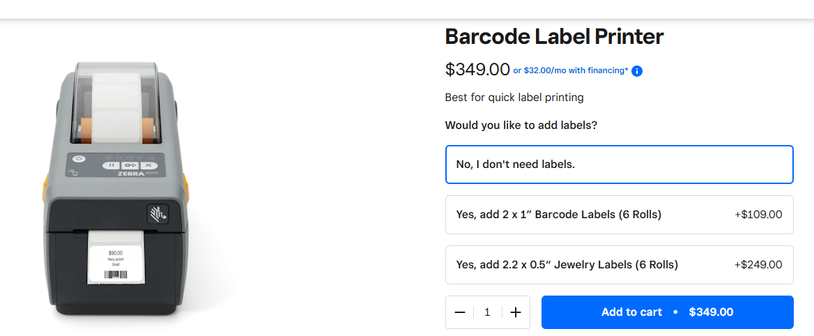Screen dimensions: 814x336
Task: Click the X cancel button on printer photo
Action: tap(148, 165)
